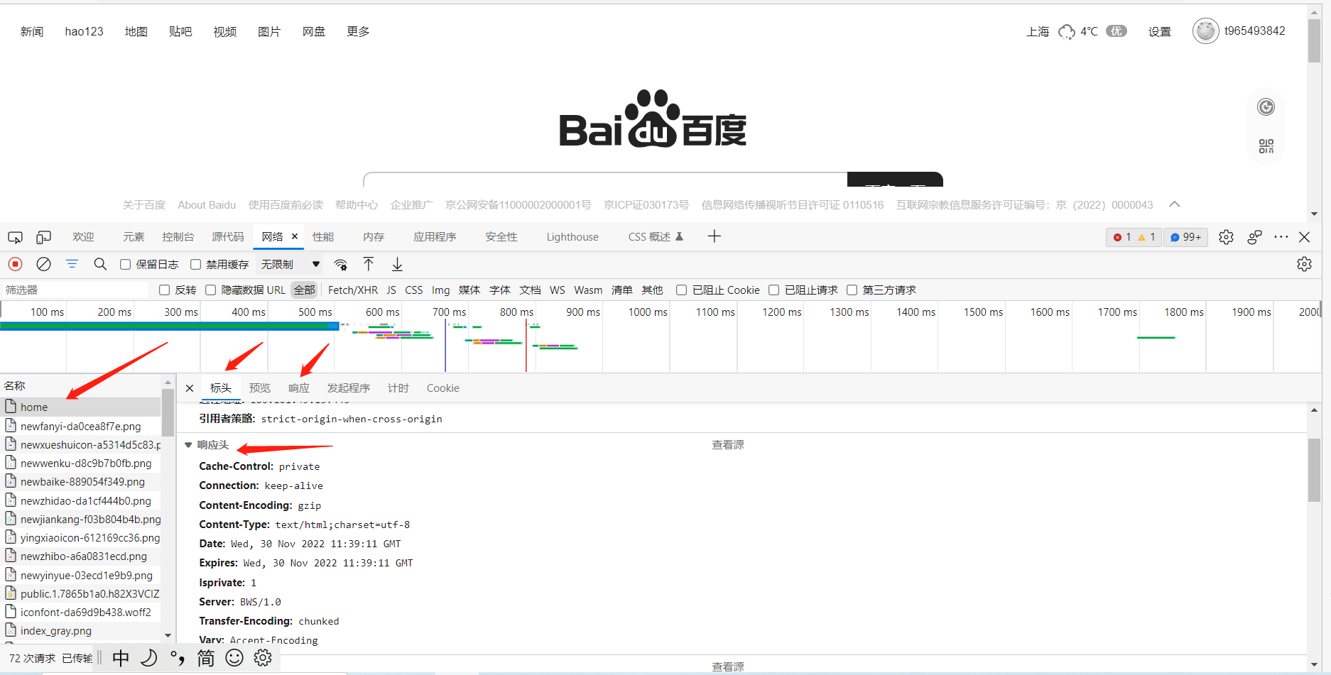The height and width of the screenshot is (675, 1331).
Task: Click the request list scrollbar down arrow
Action: 168,635
